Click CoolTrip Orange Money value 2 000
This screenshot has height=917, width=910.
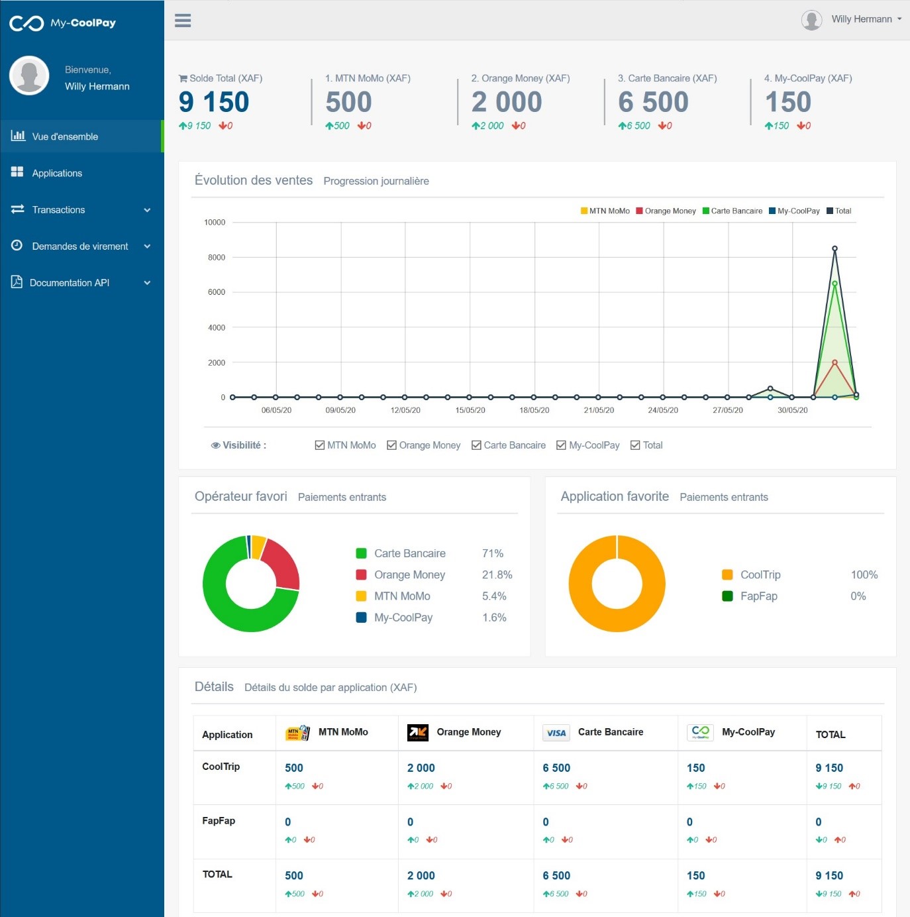coord(421,768)
